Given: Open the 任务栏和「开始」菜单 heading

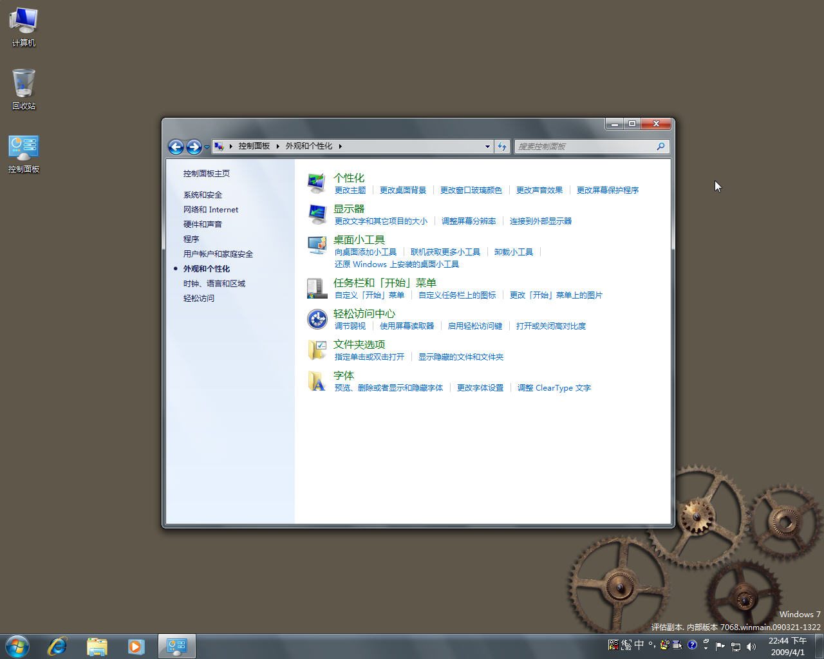Looking at the screenshot, I should tap(385, 283).
